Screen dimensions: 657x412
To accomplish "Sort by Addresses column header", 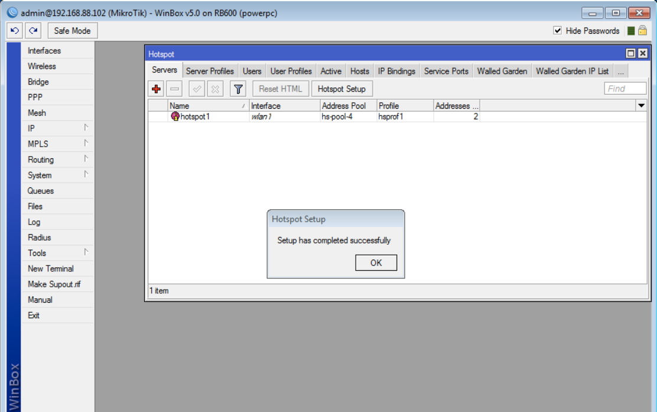I will 457,106.
